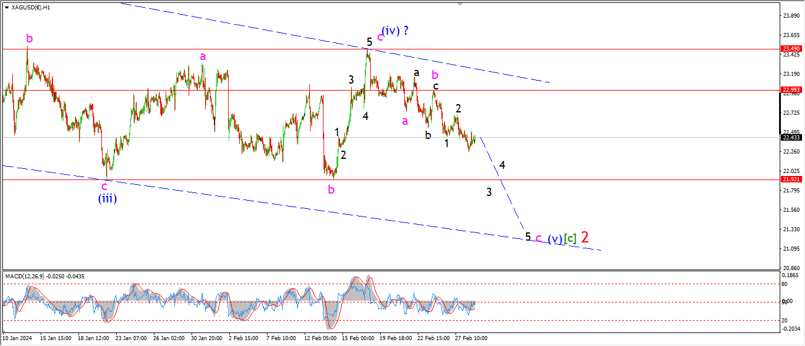
Task: Click the 21.560 price scale value
Action: [790, 210]
